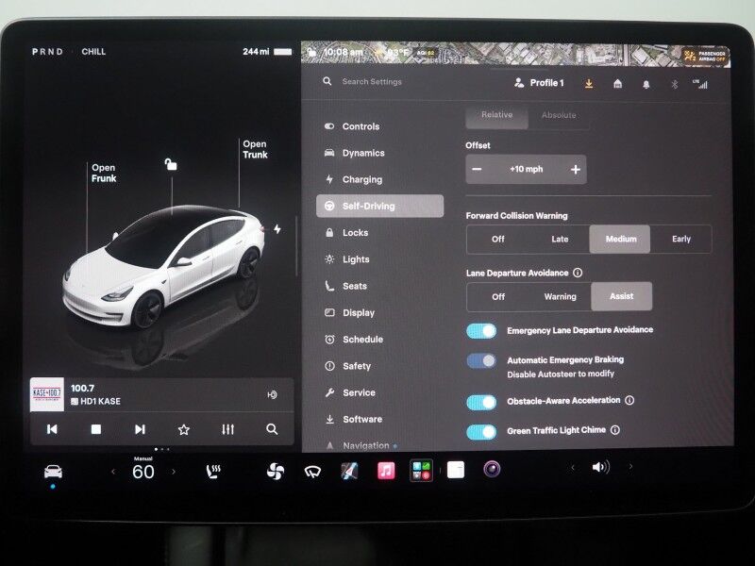Screen dimensions: 755x566
Task: Open the Profile 1 driver profile
Action: click(x=538, y=83)
